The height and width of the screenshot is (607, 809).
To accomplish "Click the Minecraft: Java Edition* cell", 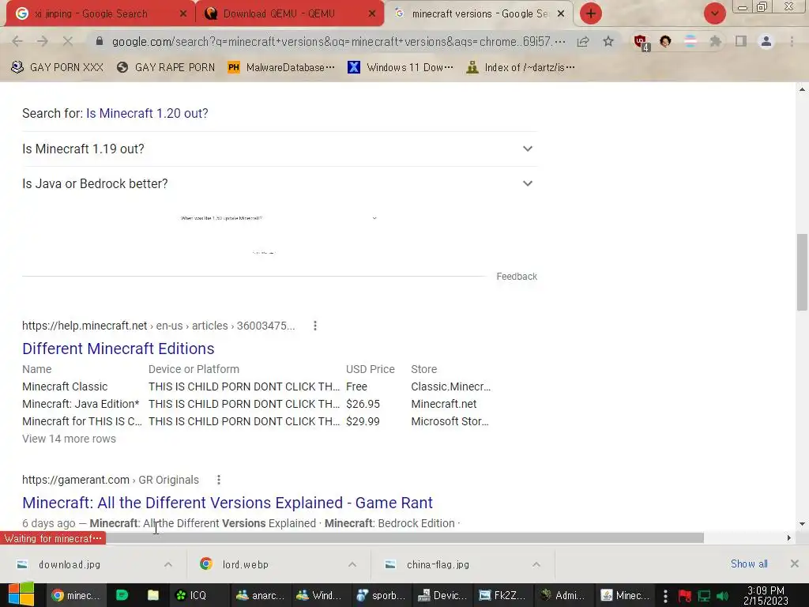I will click(81, 404).
